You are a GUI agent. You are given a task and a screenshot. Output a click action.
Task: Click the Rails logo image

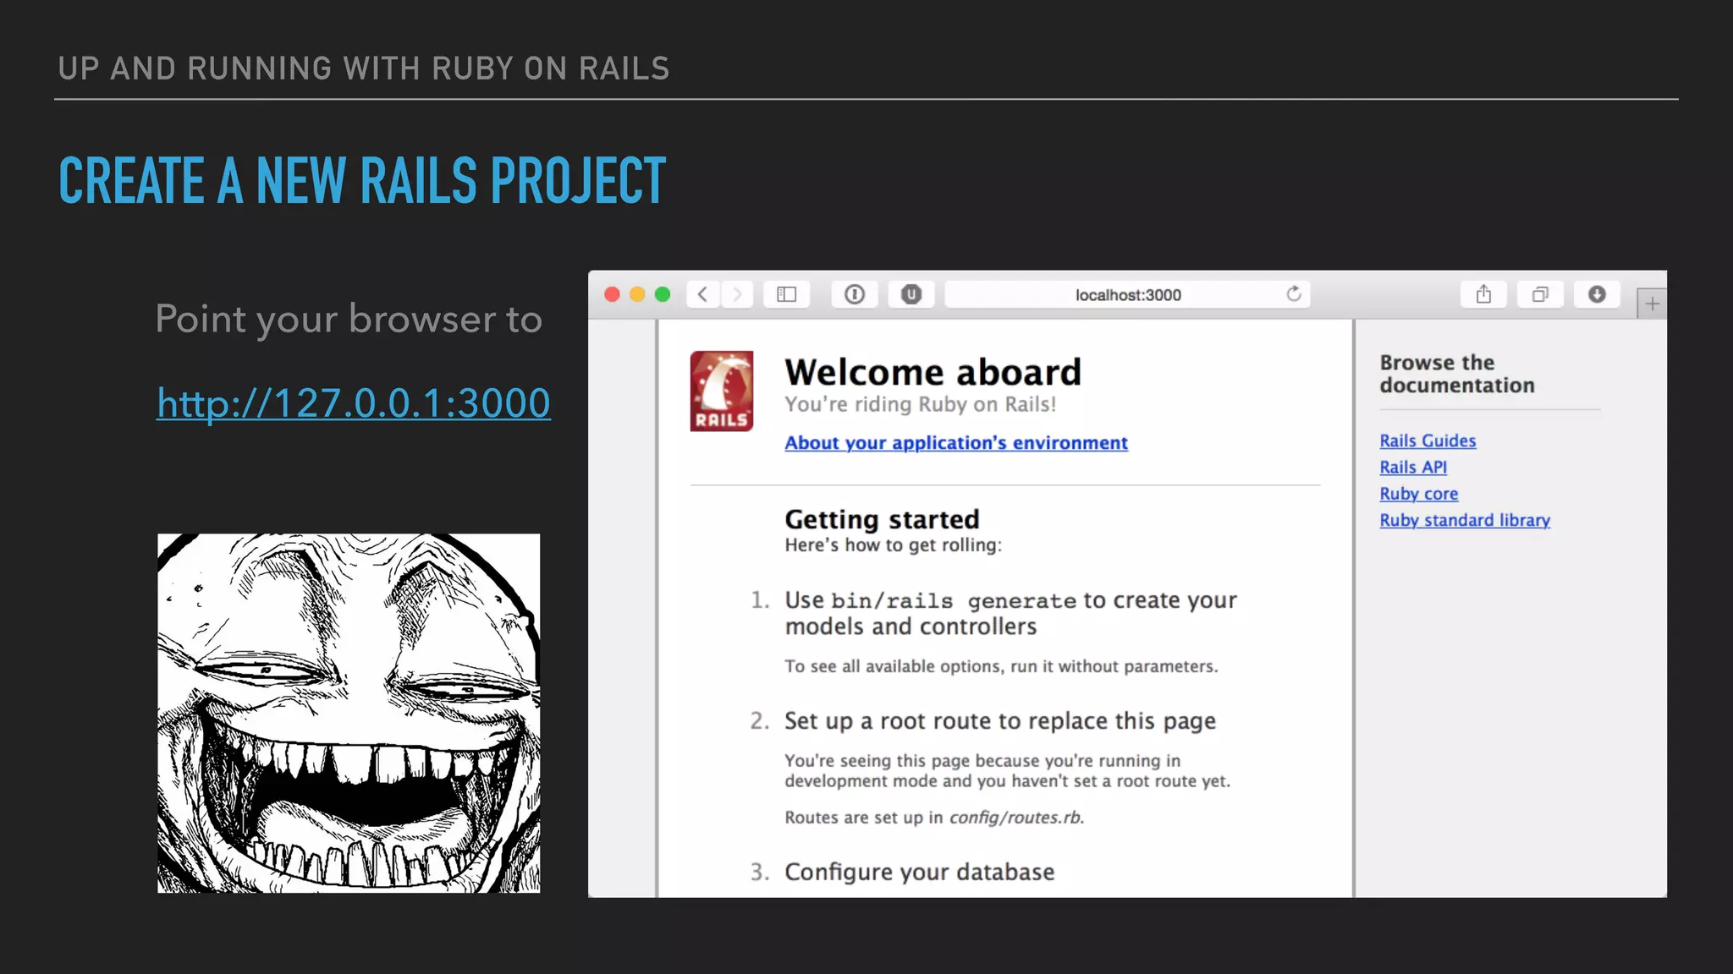[722, 391]
